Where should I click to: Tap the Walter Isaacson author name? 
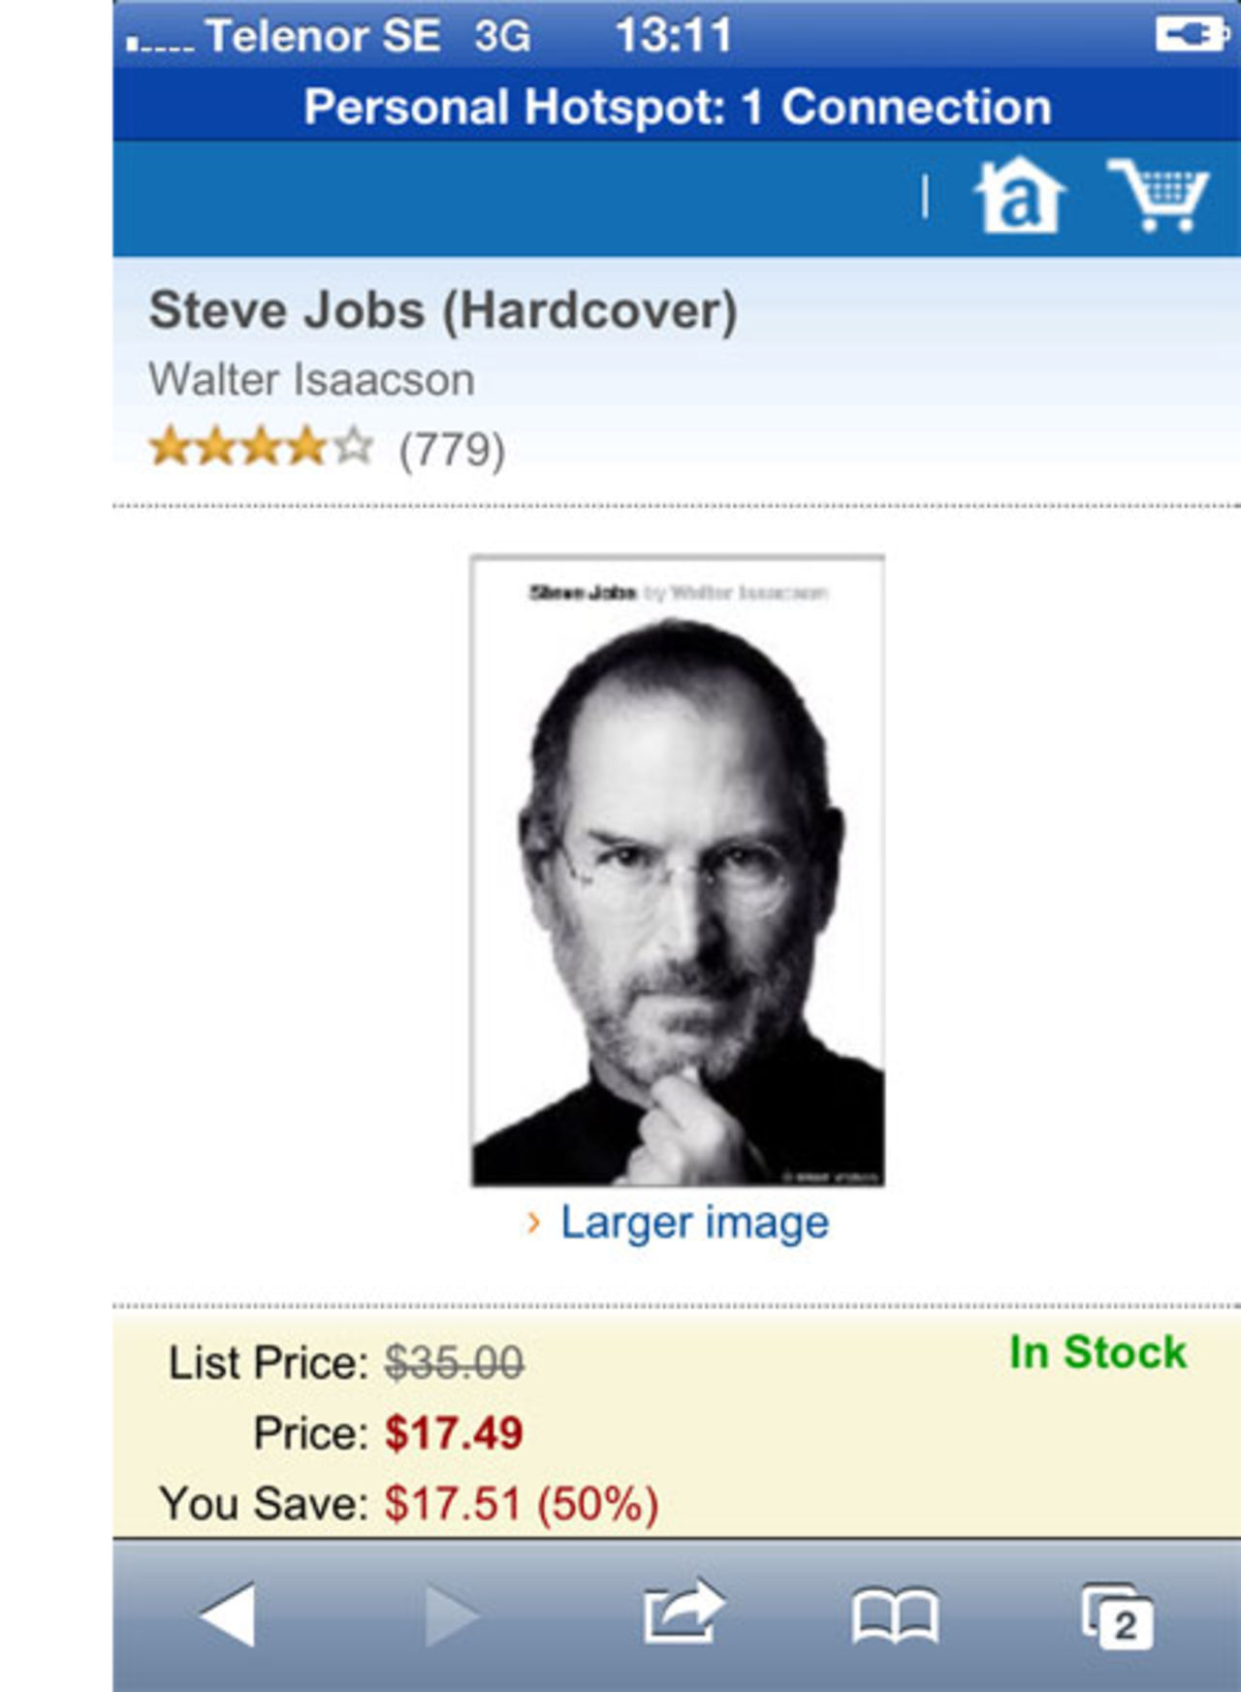[311, 379]
